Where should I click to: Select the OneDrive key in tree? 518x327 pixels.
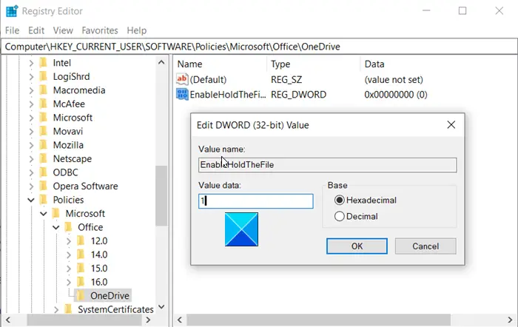(x=110, y=296)
